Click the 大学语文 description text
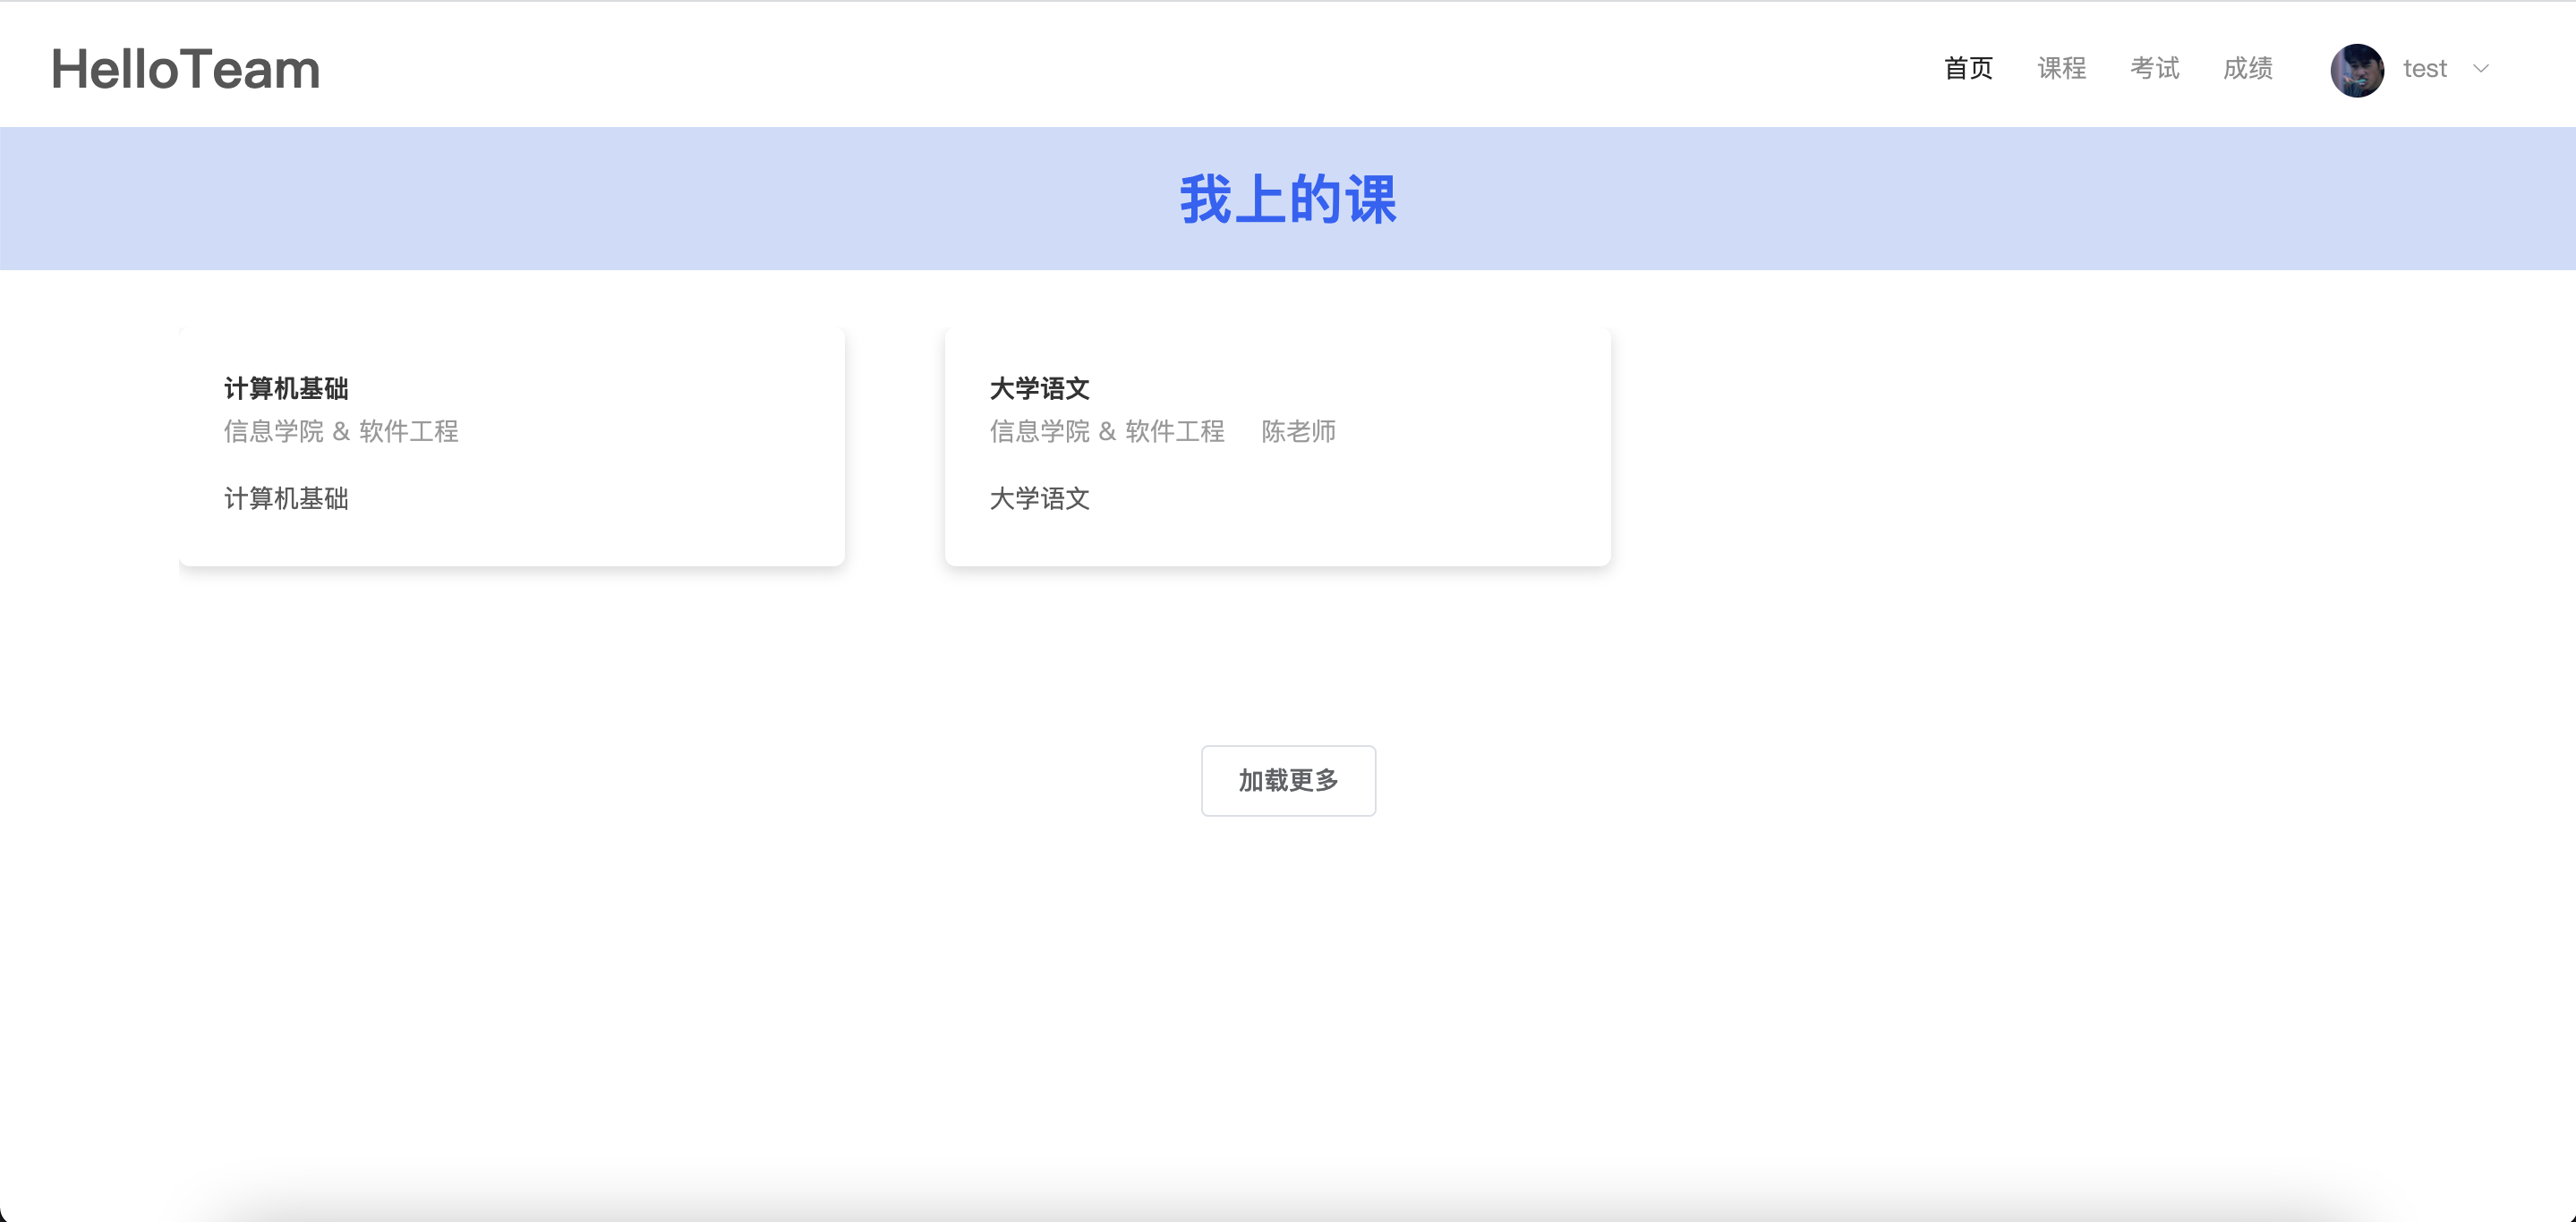The width and height of the screenshot is (2576, 1222). 1039,498
